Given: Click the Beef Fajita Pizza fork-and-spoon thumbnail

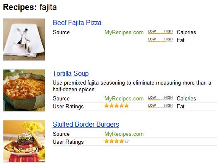Looking at the screenshot, I should coord(24,40).
